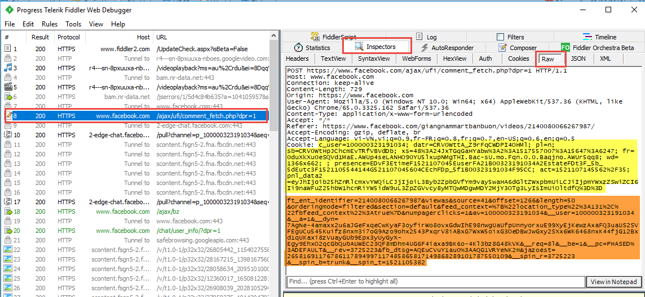The width and height of the screenshot is (645, 297).
Task: Open the File menu
Action: pyautogui.click(x=10, y=24)
